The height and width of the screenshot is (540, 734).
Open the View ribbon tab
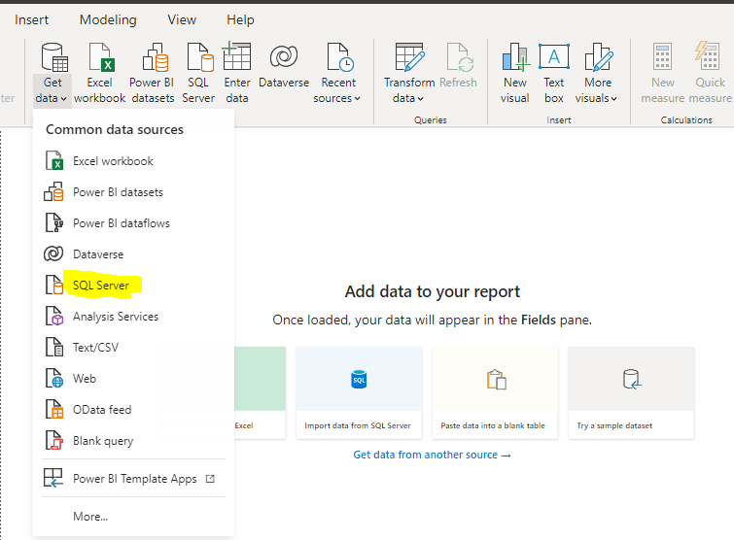[x=182, y=19]
